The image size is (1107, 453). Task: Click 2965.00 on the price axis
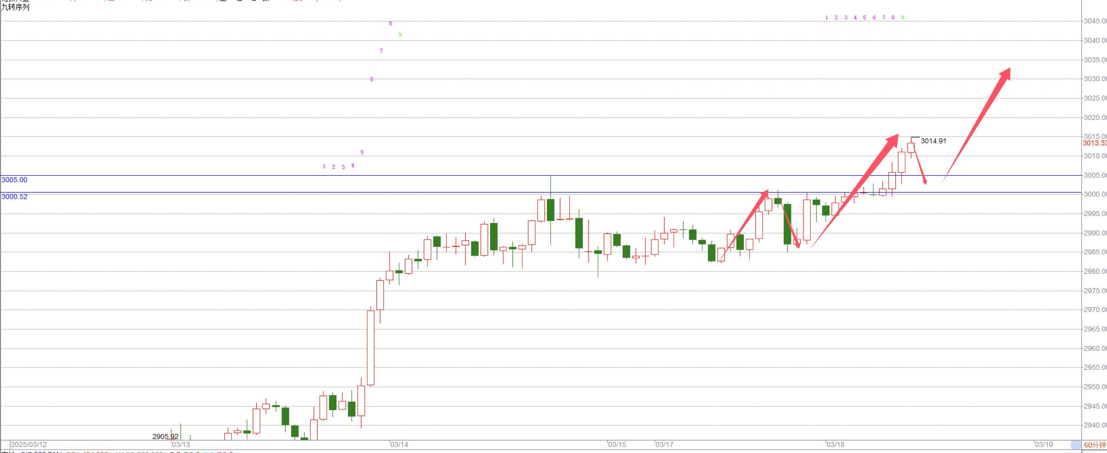point(1095,329)
